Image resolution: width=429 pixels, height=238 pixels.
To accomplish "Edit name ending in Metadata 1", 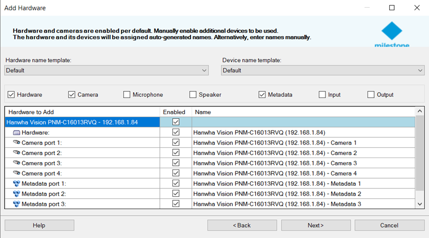I will [x=303, y=184].
